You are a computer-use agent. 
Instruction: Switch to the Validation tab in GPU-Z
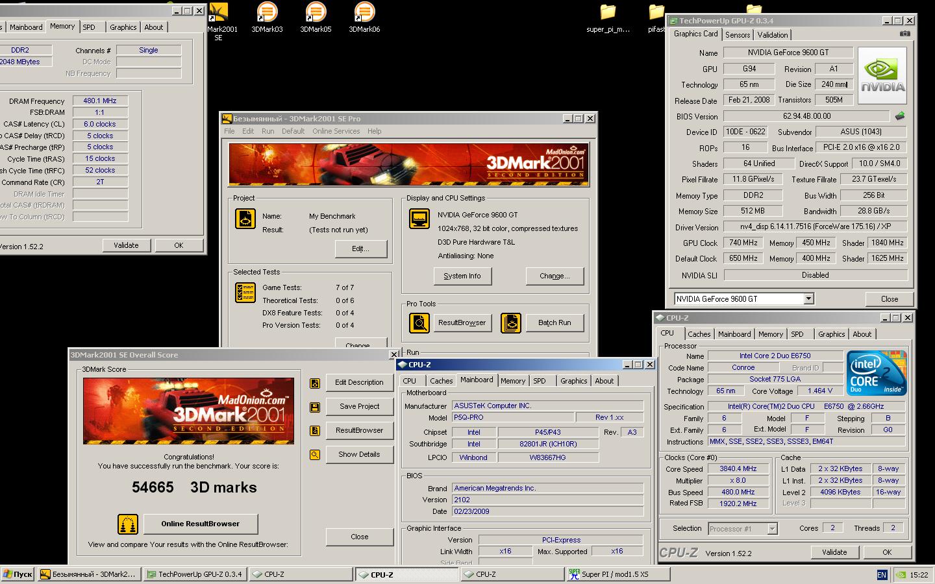pos(772,35)
